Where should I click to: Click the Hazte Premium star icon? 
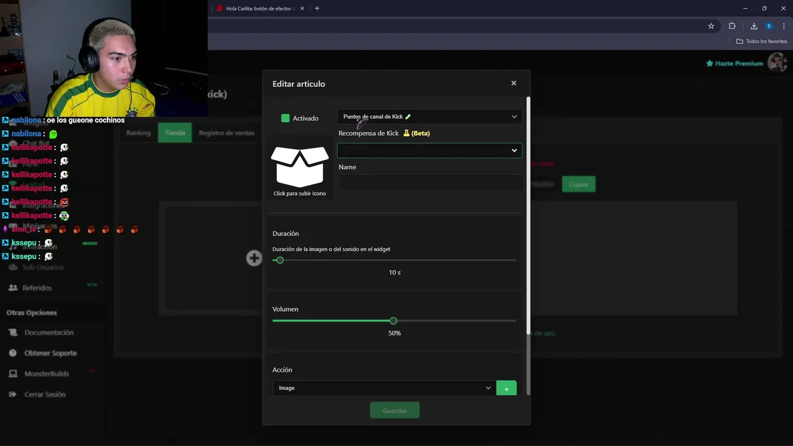click(709, 63)
